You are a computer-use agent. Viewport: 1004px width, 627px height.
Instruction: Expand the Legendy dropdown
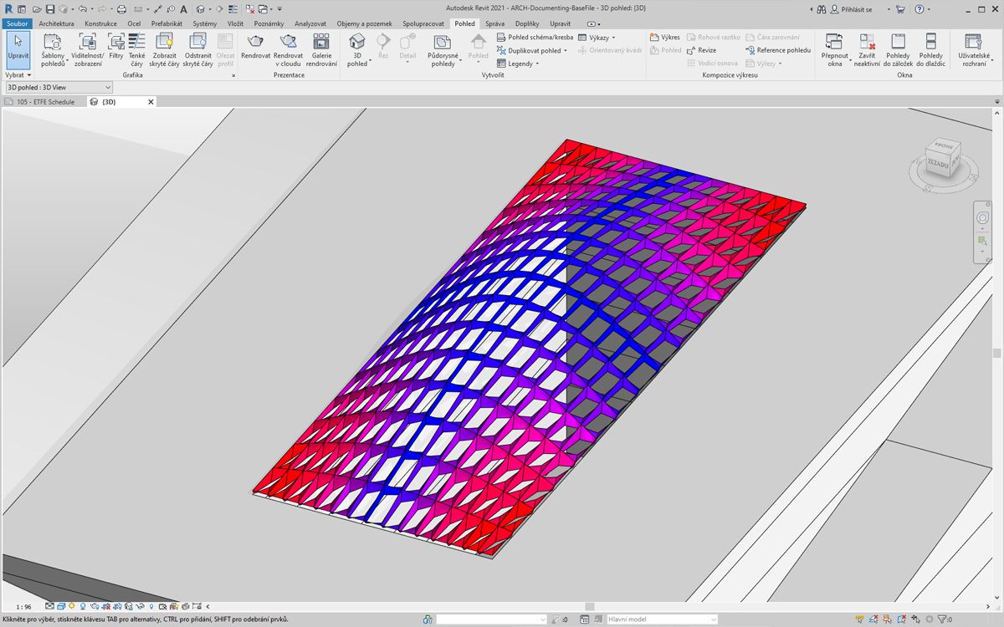pyautogui.click(x=518, y=64)
